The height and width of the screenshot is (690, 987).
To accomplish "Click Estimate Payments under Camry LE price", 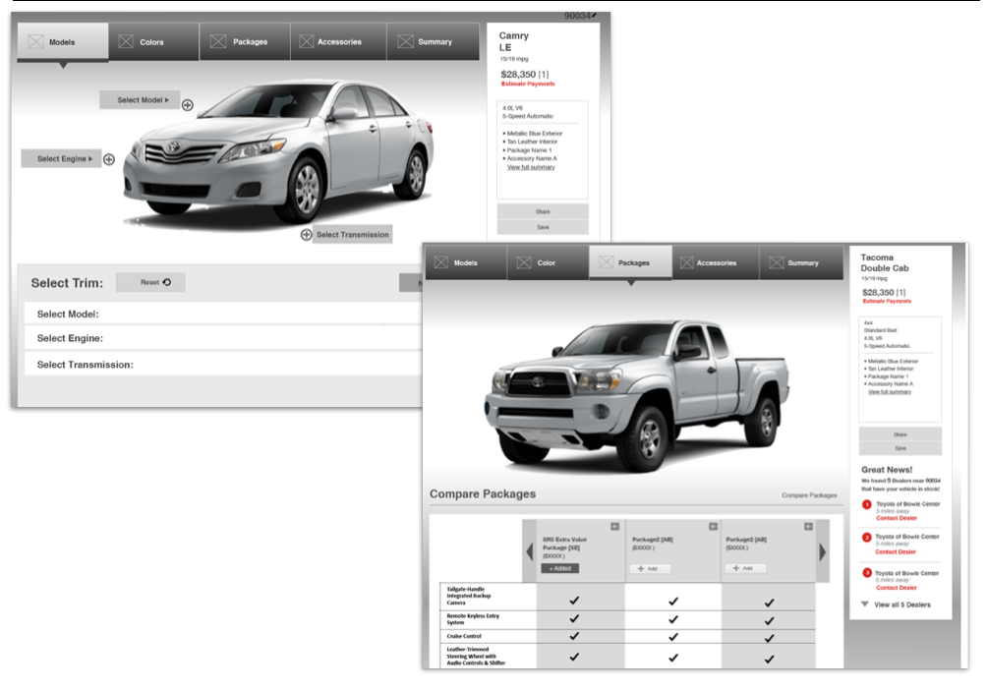I will pos(528,84).
